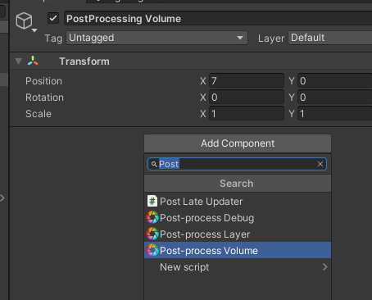372x300 pixels.
Task: Select Post-process Layer component
Action: tap(238, 234)
